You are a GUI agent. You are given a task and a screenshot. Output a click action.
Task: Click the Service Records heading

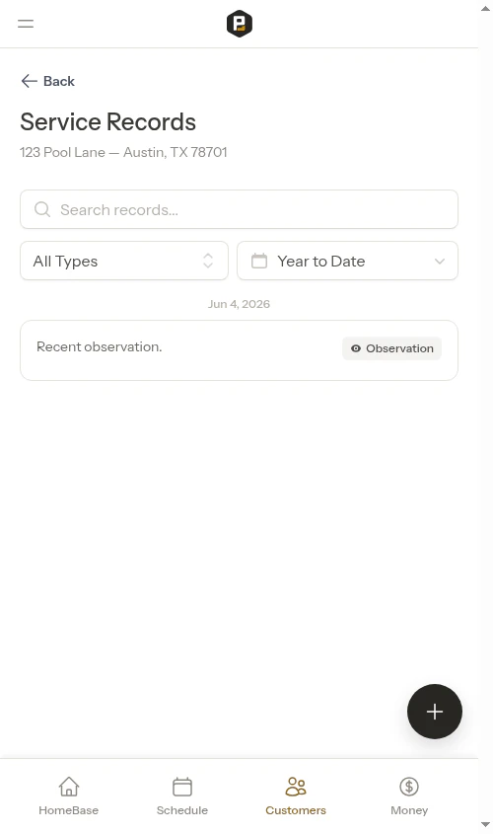point(107,121)
